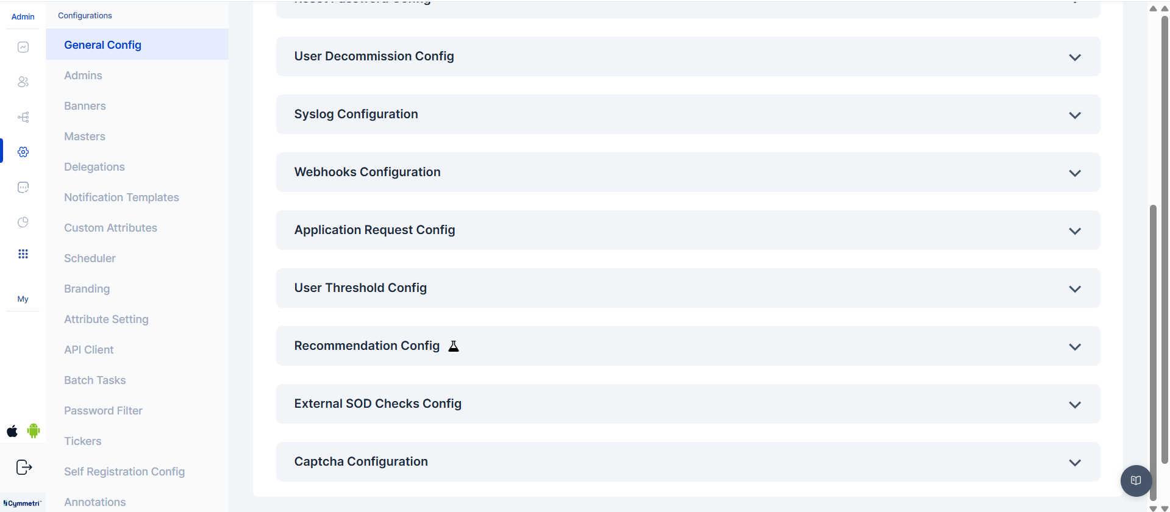Click the logout icon
The image size is (1170, 512).
point(24,468)
